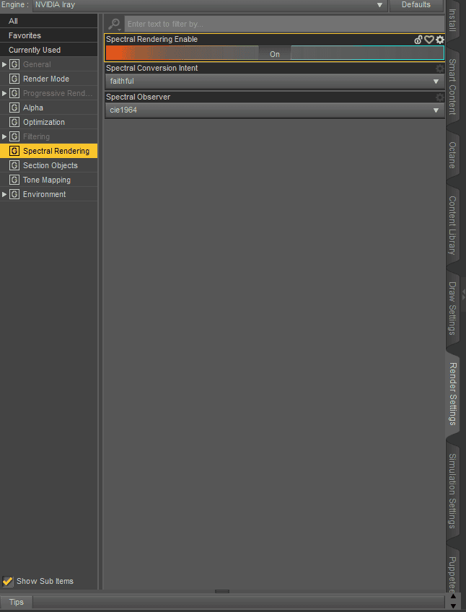
Task: Open the gear settings for Spectral Observer
Action: 440,97
